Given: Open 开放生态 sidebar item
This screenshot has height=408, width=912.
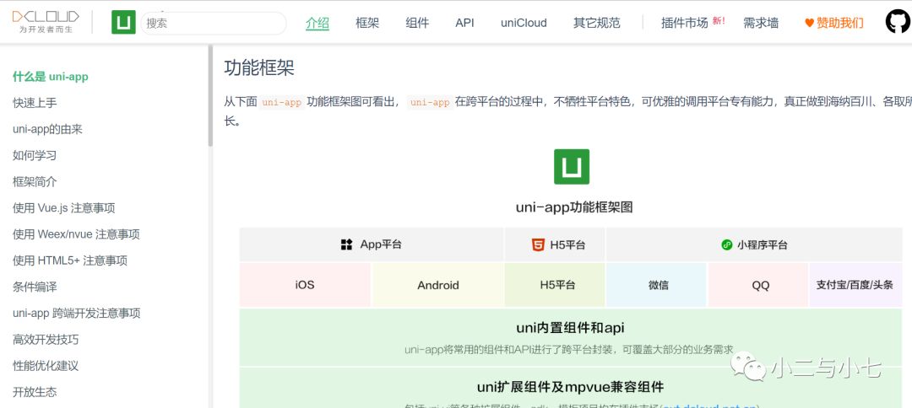Looking at the screenshot, I should (35, 392).
